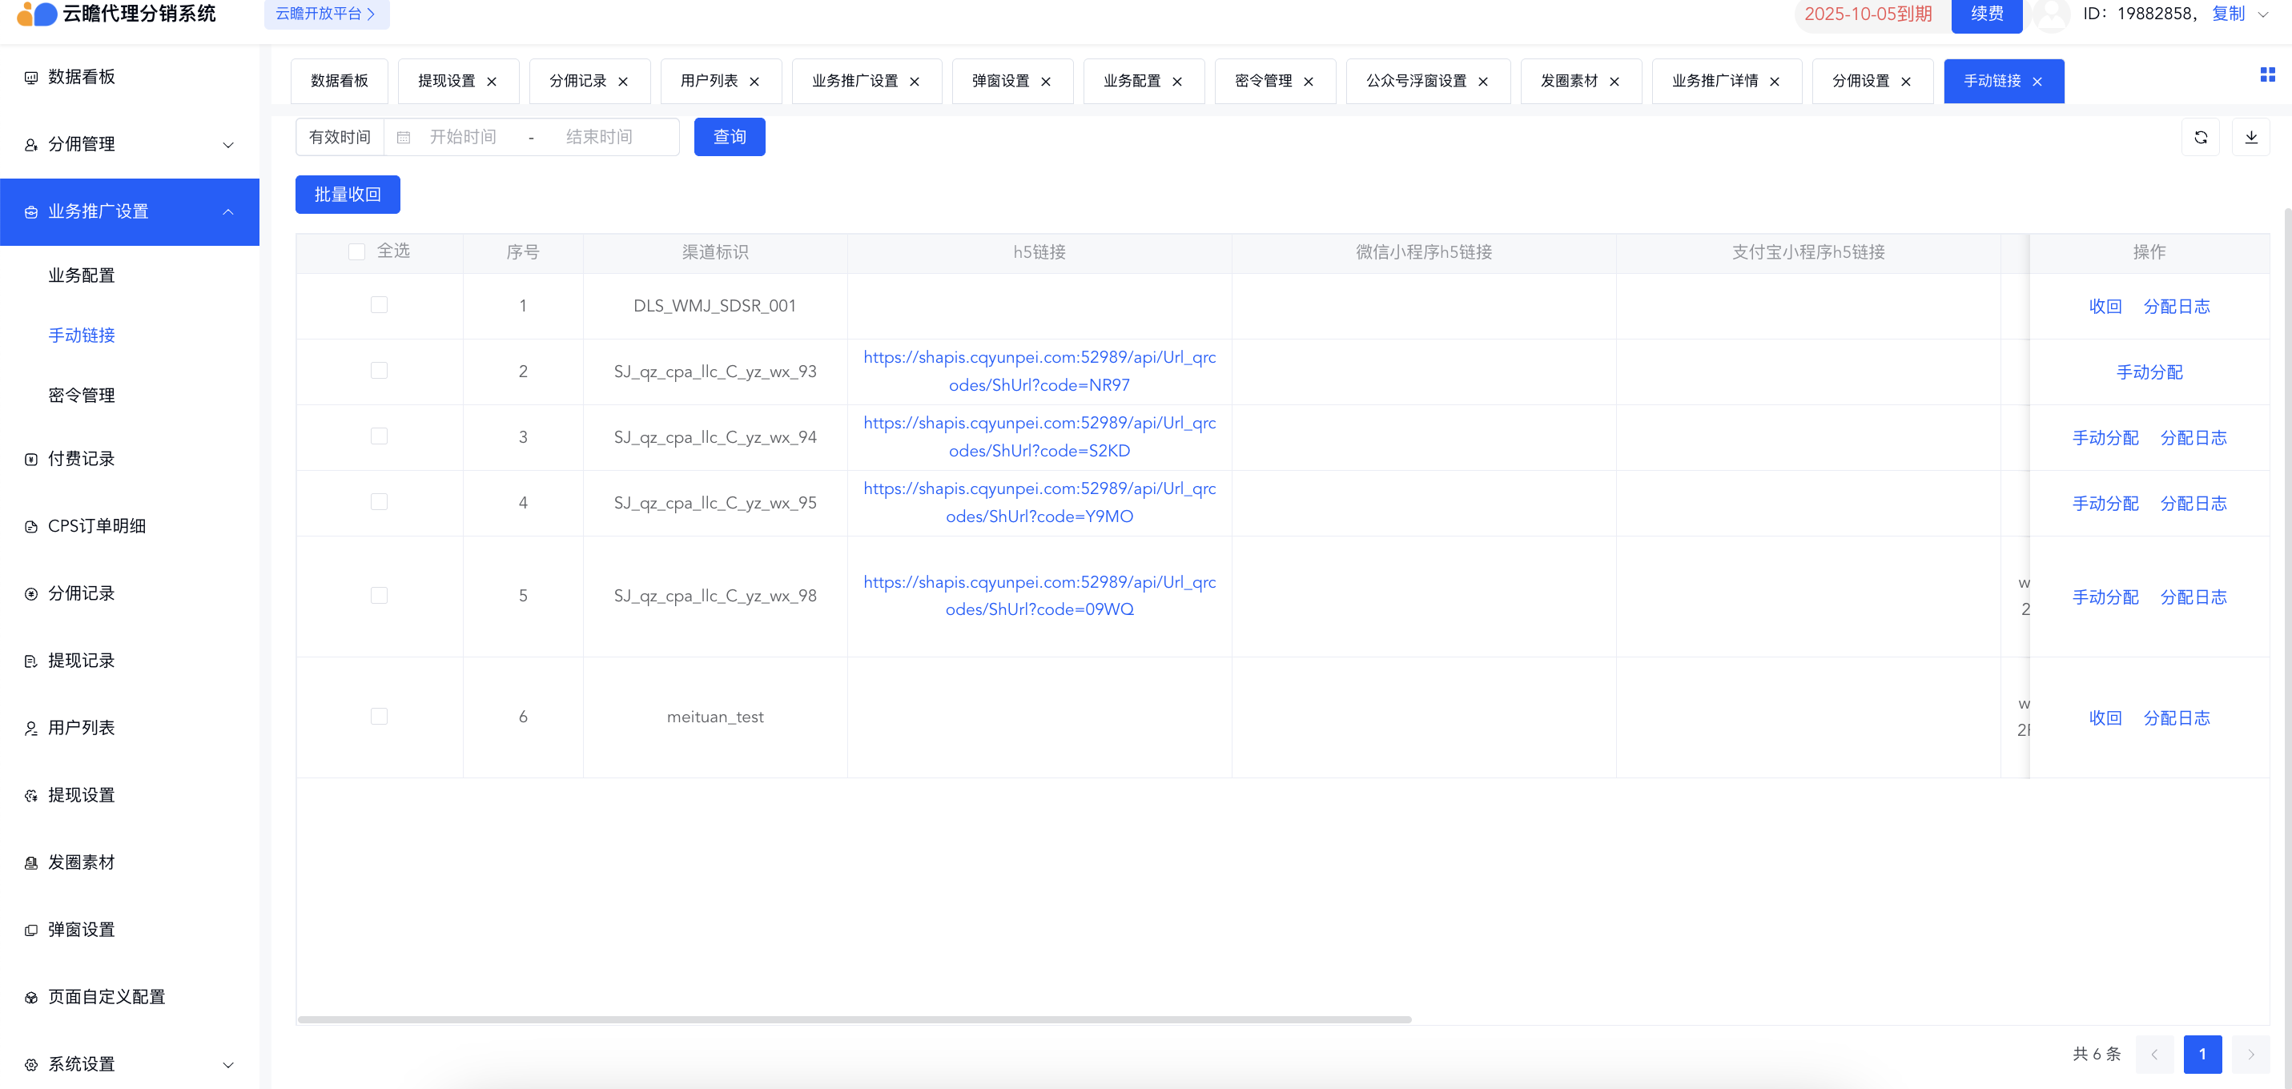
Task: Close the 提现设置 tab
Action: (492, 82)
